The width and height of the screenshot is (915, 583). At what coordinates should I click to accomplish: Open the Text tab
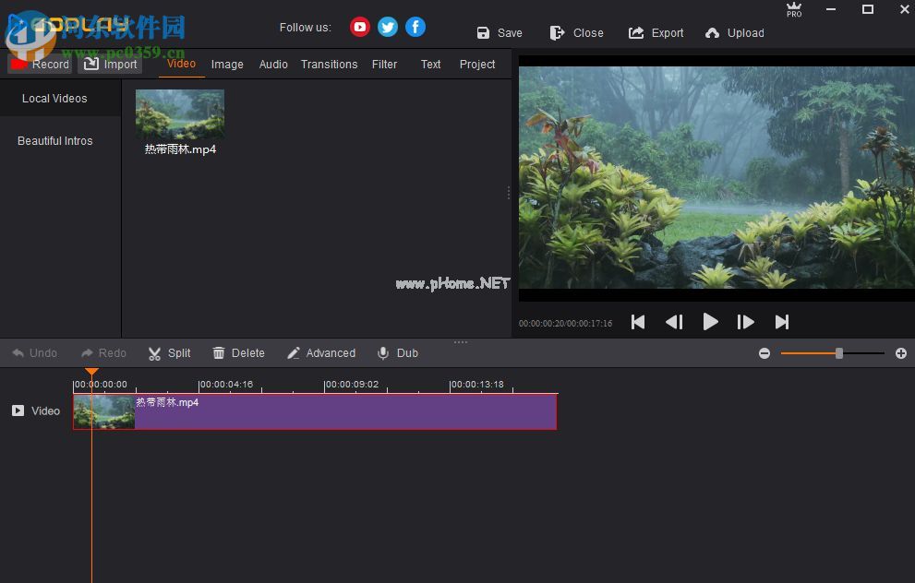pos(430,65)
